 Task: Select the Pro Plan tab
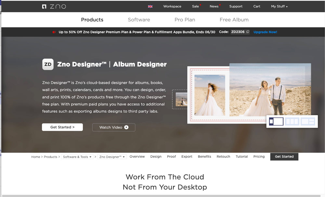pyautogui.click(x=185, y=20)
